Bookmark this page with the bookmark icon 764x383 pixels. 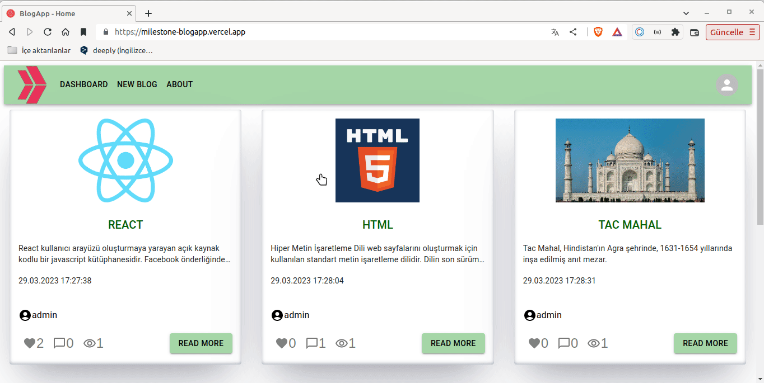[83, 32]
